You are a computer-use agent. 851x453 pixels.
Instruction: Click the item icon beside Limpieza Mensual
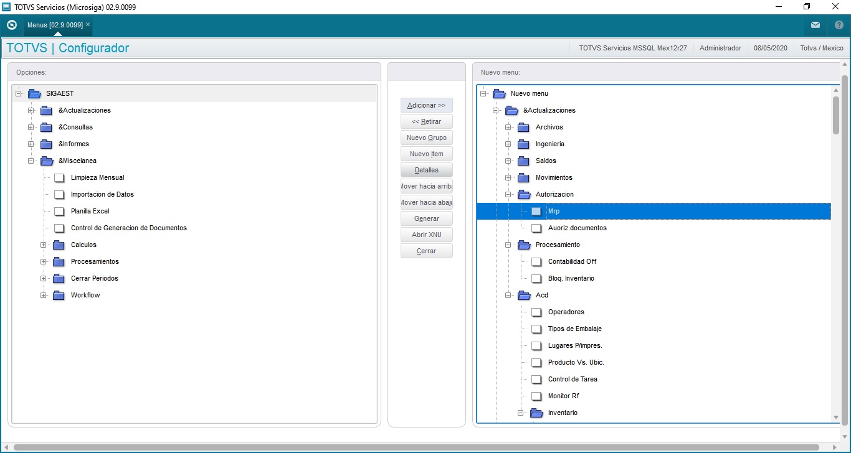point(59,177)
